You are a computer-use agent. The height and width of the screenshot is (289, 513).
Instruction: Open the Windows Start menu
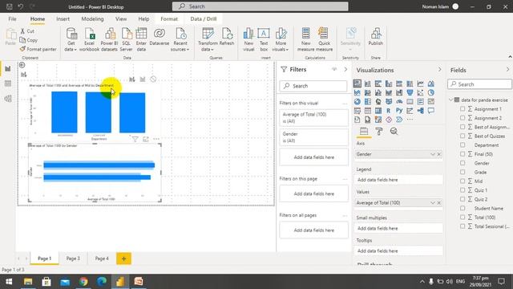click(9, 282)
